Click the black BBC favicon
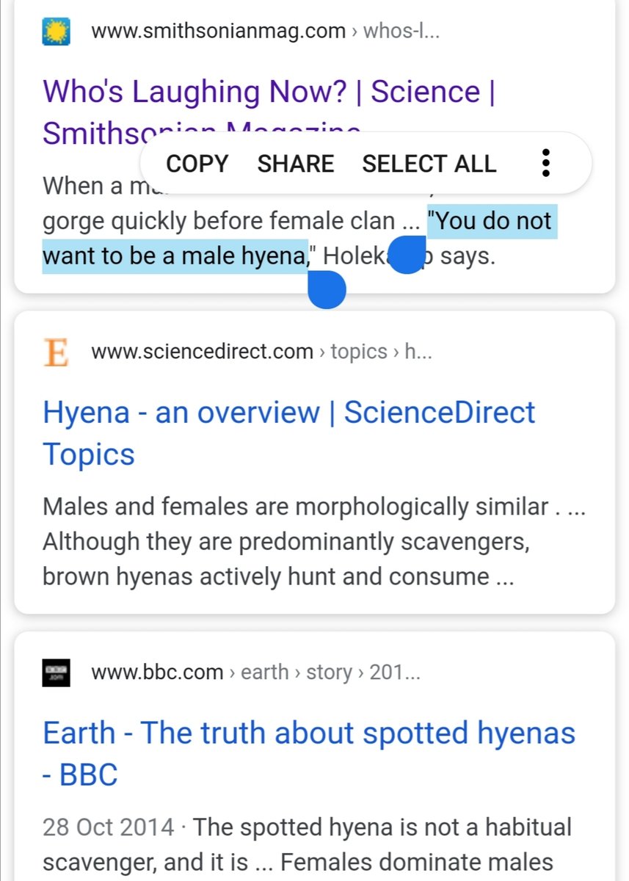Screen dimensions: 629x881 tap(57, 672)
